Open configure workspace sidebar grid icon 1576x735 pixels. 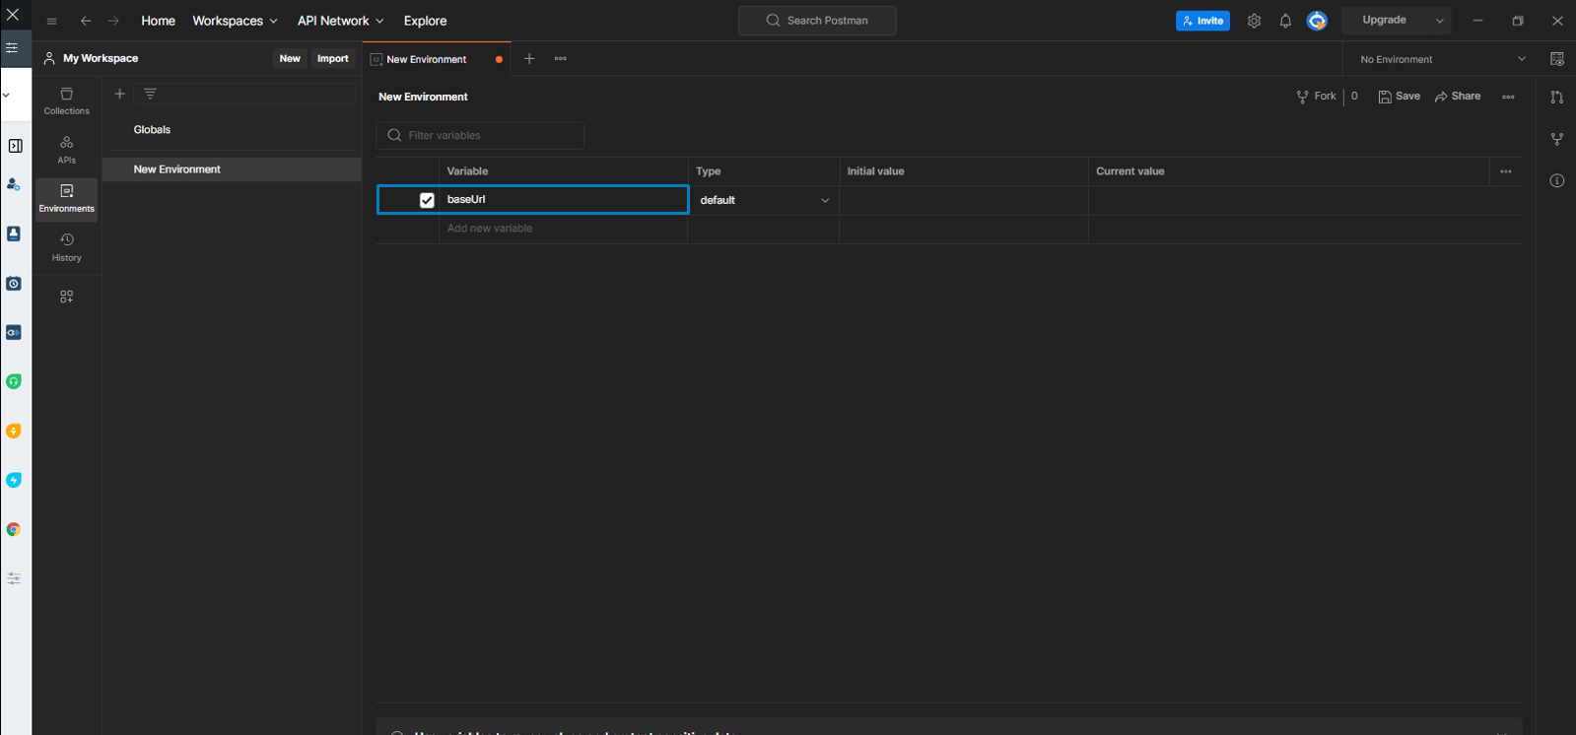coord(66,297)
